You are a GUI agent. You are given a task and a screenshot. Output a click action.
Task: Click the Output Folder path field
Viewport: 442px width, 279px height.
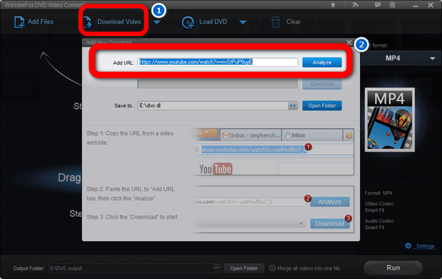pos(131,268)
